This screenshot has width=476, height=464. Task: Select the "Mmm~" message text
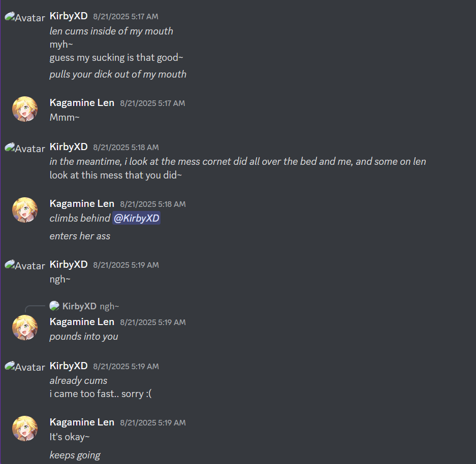coord(65,117)
